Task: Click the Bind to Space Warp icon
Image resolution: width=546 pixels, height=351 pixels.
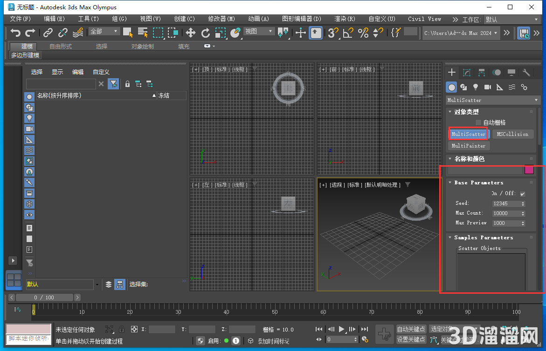Action: [x=78, y=33]
